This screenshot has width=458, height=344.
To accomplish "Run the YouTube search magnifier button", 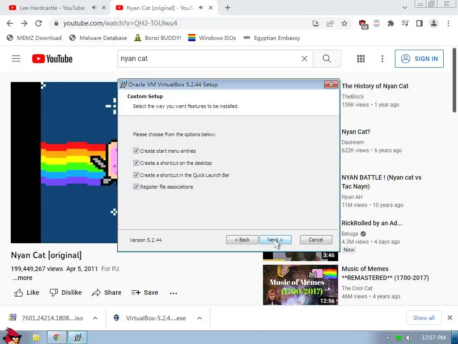I will 327,59.
